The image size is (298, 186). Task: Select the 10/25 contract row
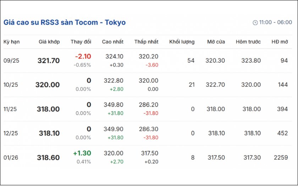pyautogui.click(x=11, y=85)
